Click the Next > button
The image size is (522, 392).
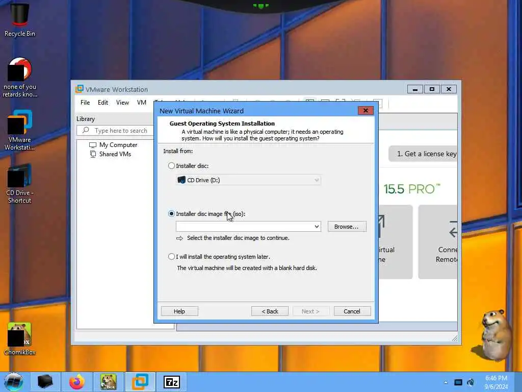click(310, 311)
